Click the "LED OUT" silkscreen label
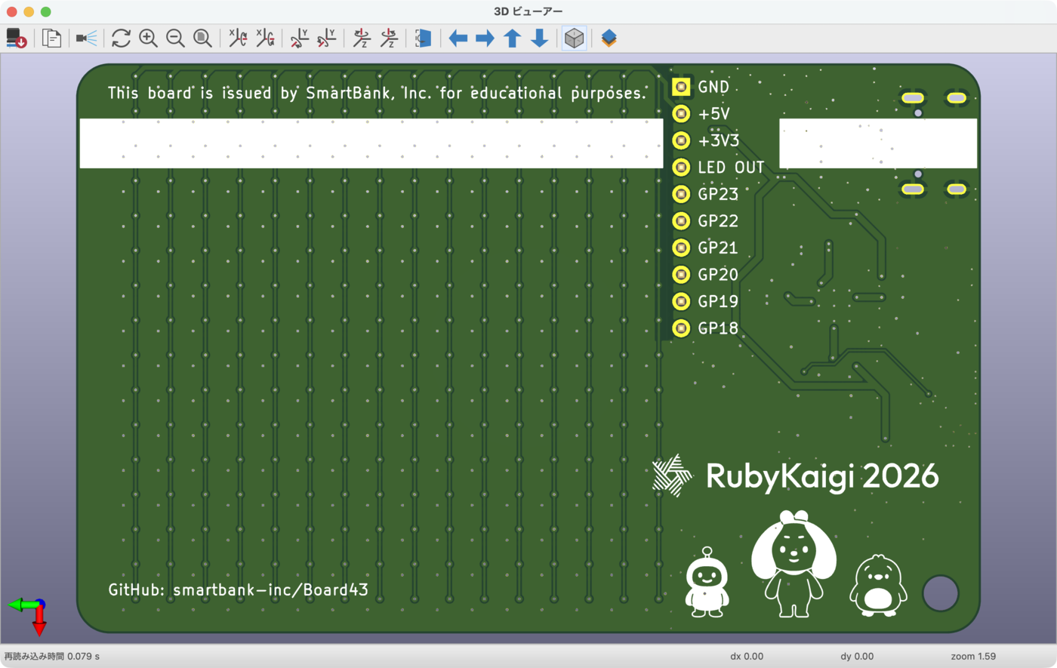The image size is (1057, 668). point(731,168)
